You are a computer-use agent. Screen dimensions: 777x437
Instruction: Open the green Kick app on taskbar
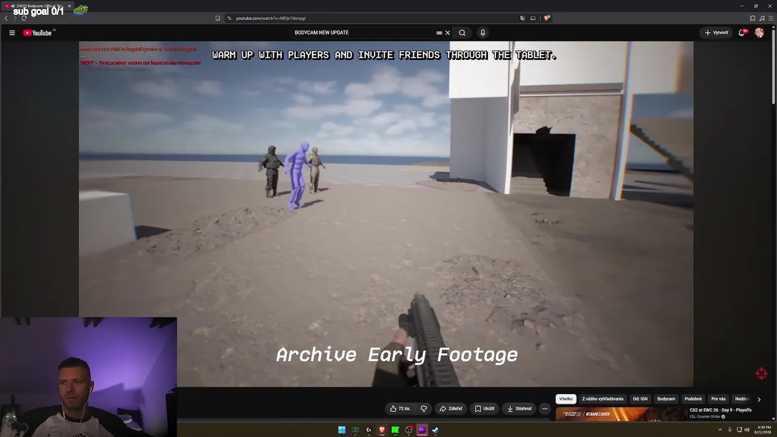pos(395,430)
